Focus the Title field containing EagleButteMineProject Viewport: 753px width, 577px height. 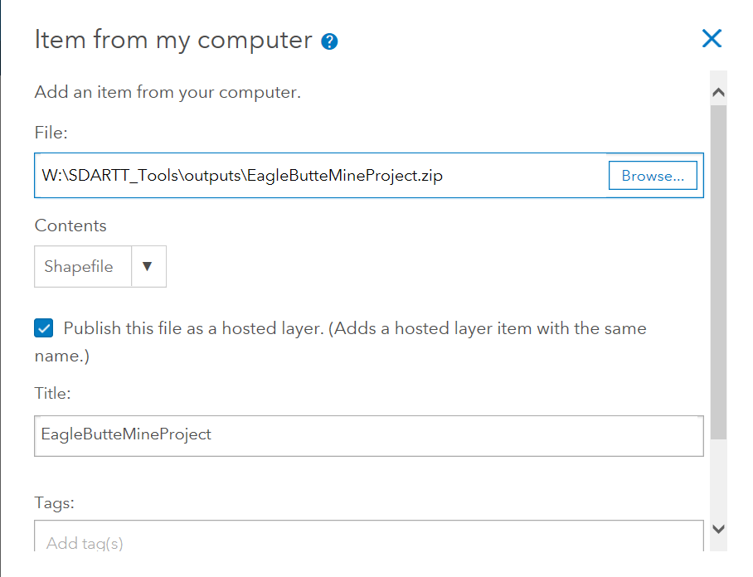point(368,435)
